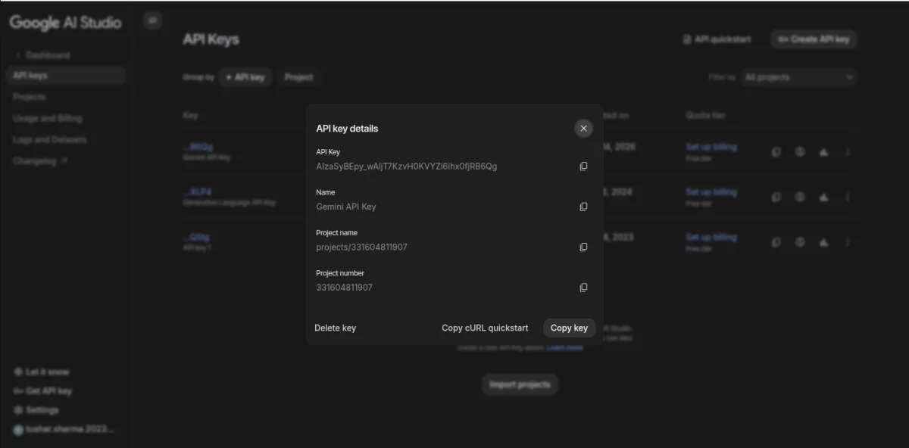Screen dimensions: 909x448
Task: Click the restrictions globe icon on the second key row
Action: coord(800,197)
